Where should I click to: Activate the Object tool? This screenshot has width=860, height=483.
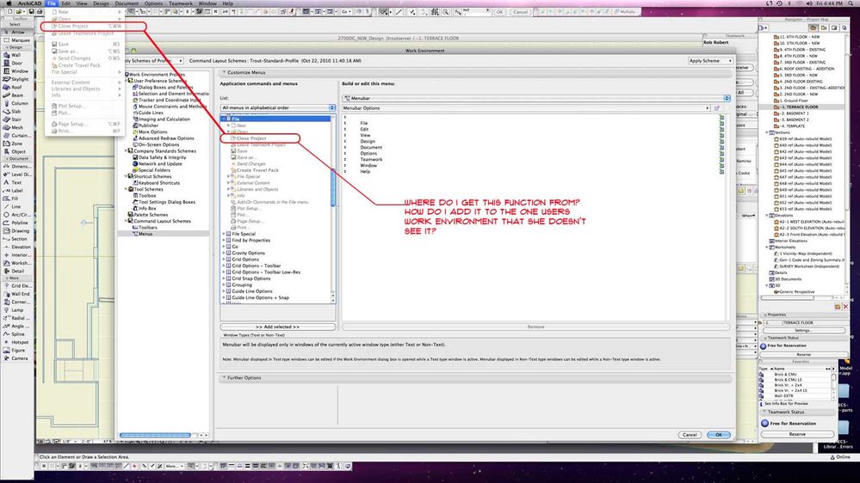(16, 151)
